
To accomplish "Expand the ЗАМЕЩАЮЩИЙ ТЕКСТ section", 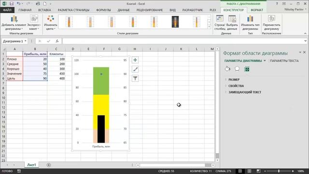I will tap(245, 92).
